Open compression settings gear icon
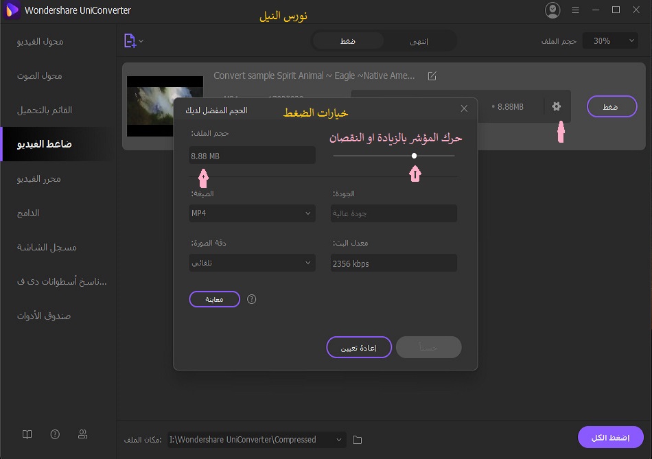 coord(557,106)
